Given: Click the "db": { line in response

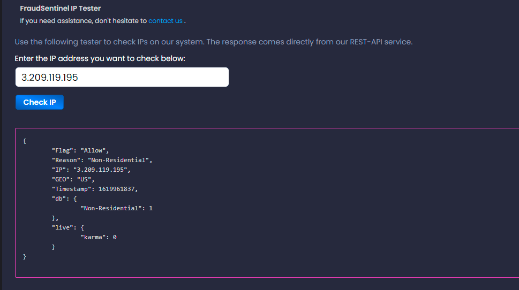Looking at the screenshot, I should tap(64, 199).
